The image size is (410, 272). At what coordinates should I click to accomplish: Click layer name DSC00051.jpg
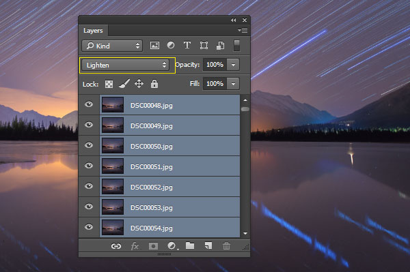pyautogui.click(x=152, y=167)
